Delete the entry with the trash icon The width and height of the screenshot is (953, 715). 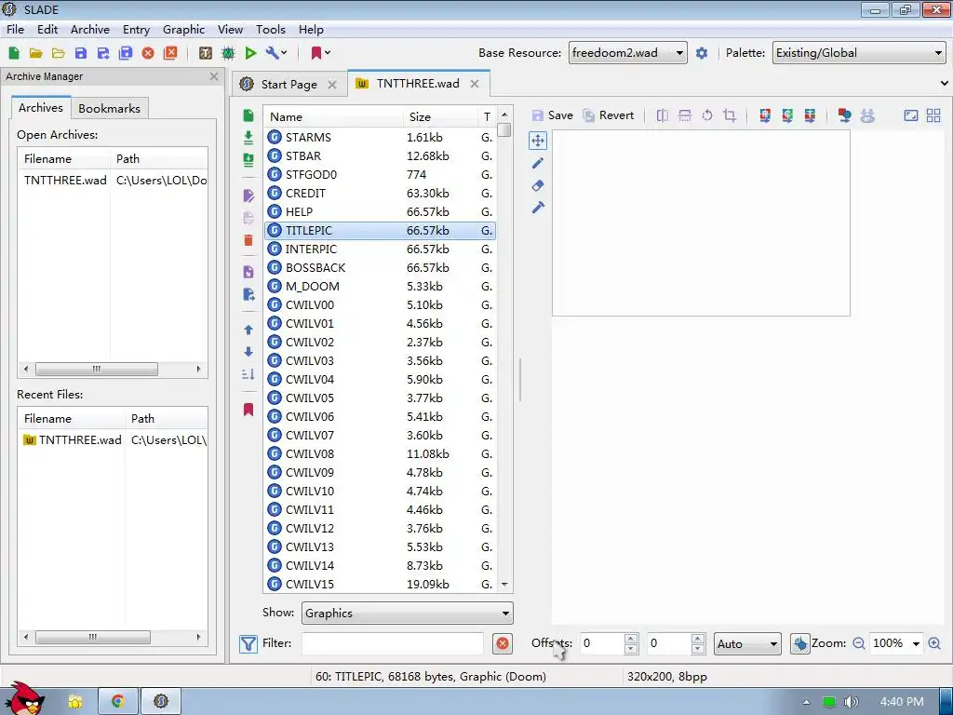248,240
